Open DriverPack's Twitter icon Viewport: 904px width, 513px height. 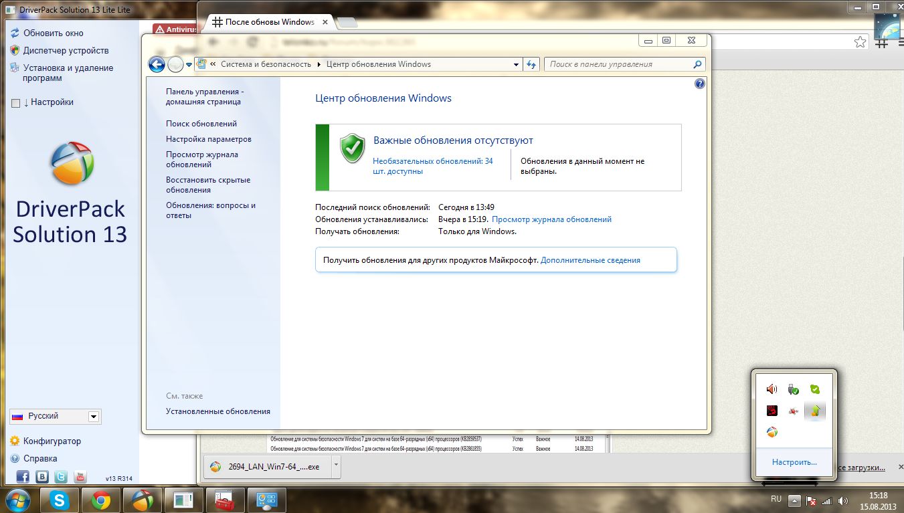tap(61, 477)
